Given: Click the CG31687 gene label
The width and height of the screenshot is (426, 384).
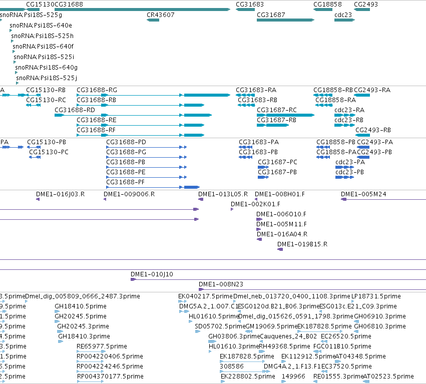Looking at the screenshot, I should tap(271, 15).
